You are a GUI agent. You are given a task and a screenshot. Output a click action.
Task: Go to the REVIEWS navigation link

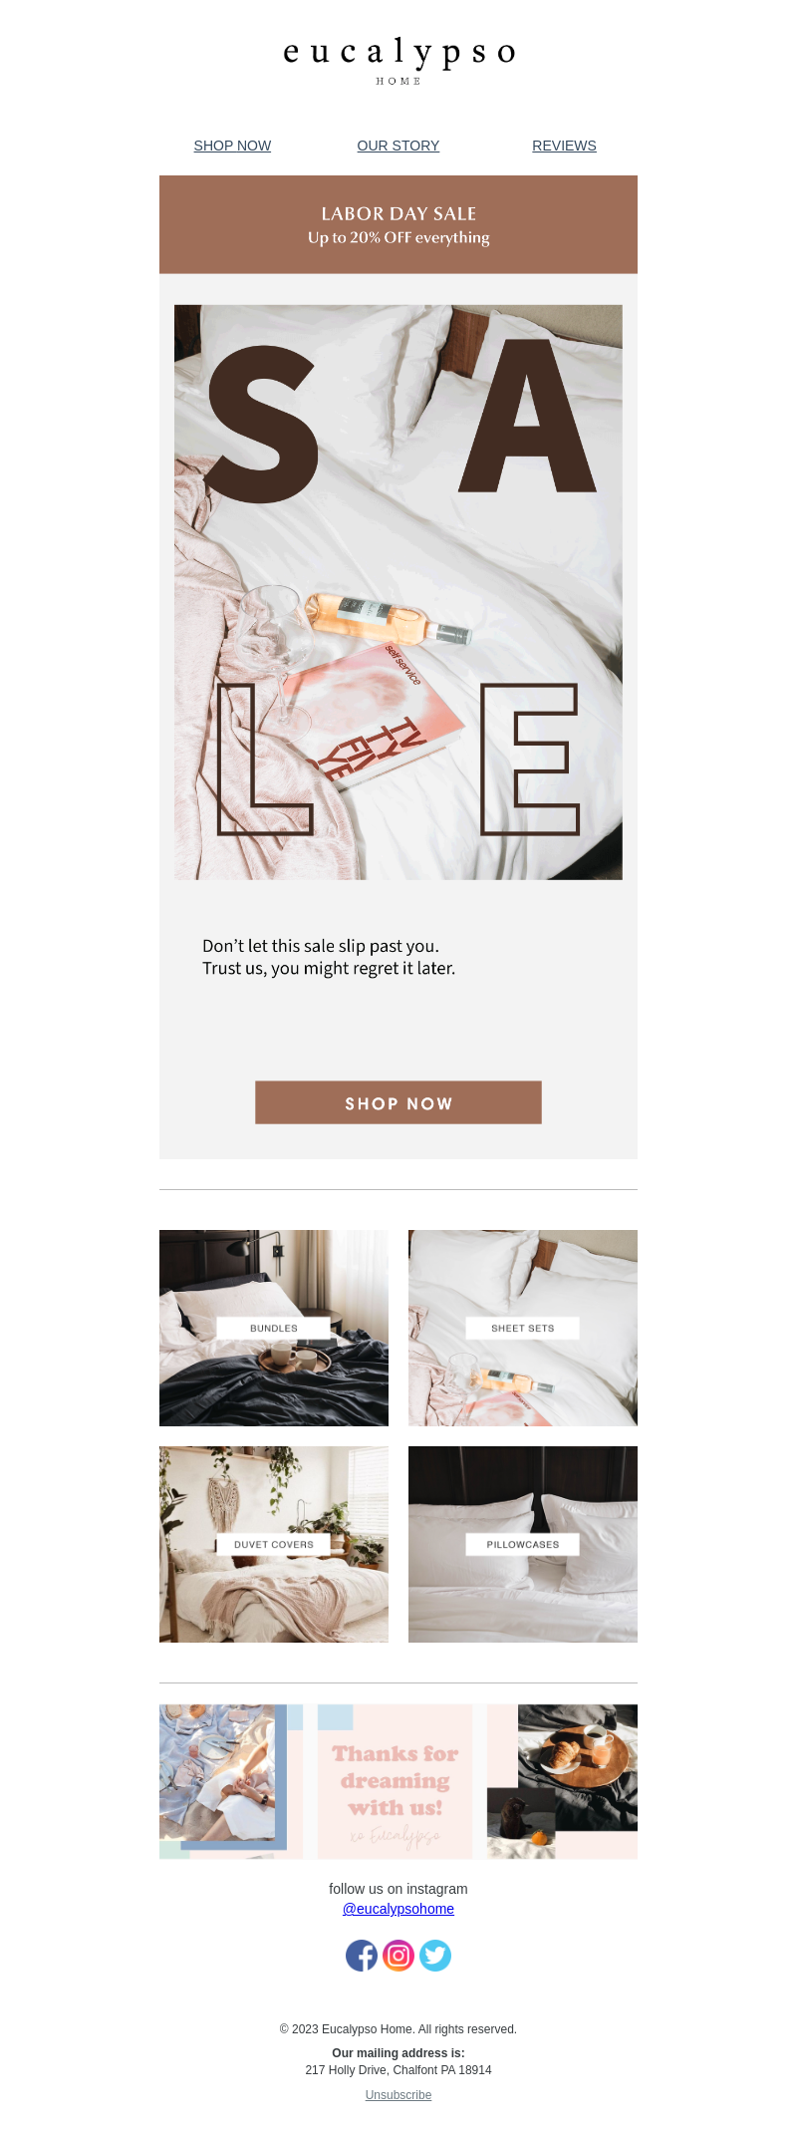tap(564, 146)
